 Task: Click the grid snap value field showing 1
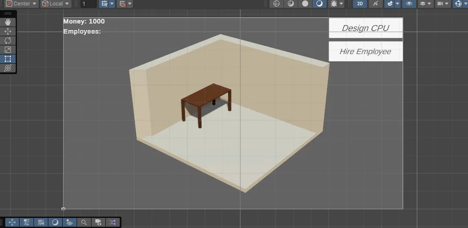pos(88,4)
